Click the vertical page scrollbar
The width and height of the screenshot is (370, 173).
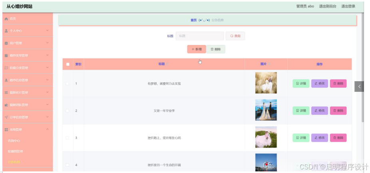click(363, 68)
